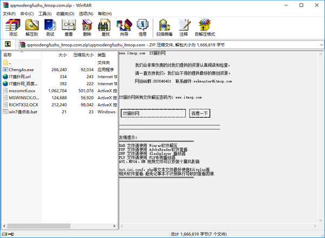325x238 pixels.
Task: Click the 百度一下 button in comment pane
Action: [199, 113]
